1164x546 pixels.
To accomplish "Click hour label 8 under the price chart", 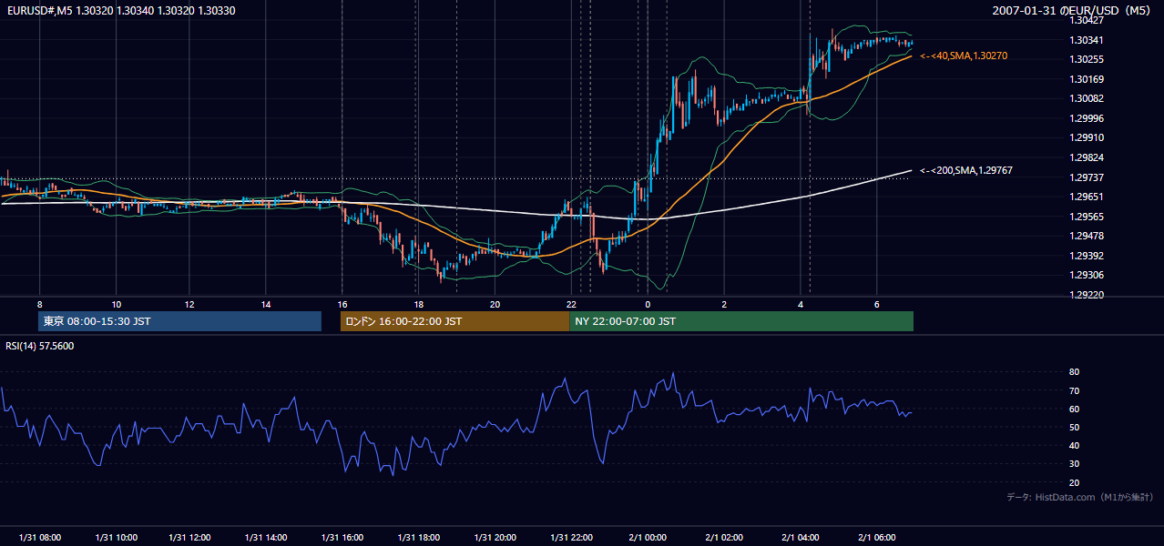I will point(39,304).
